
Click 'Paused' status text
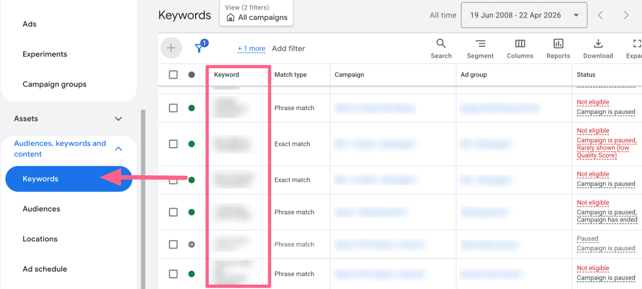coord(587,239)
